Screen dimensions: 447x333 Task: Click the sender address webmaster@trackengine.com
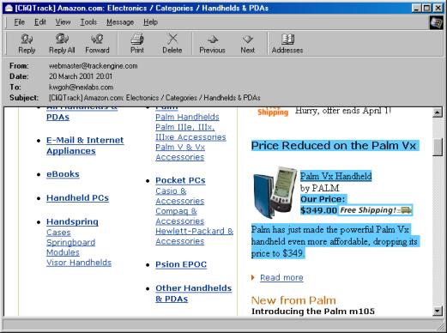93,66
